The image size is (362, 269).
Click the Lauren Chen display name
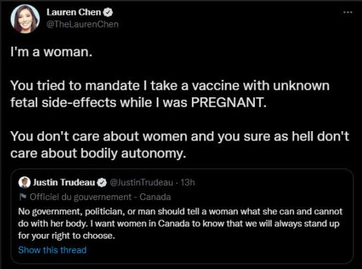(74, 12)
